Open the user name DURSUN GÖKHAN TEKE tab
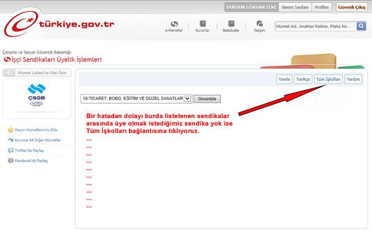This screenshot has width=372, height=231. (252, 7)
